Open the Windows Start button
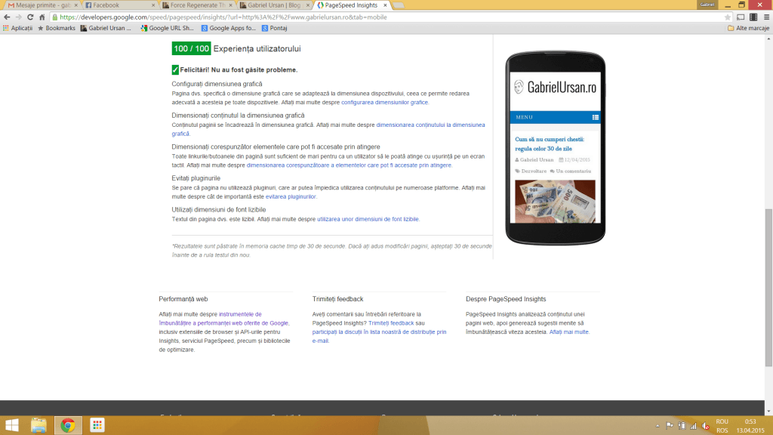Image resolution: width=773 pixels, height=435 pixels. pos(12,425)
